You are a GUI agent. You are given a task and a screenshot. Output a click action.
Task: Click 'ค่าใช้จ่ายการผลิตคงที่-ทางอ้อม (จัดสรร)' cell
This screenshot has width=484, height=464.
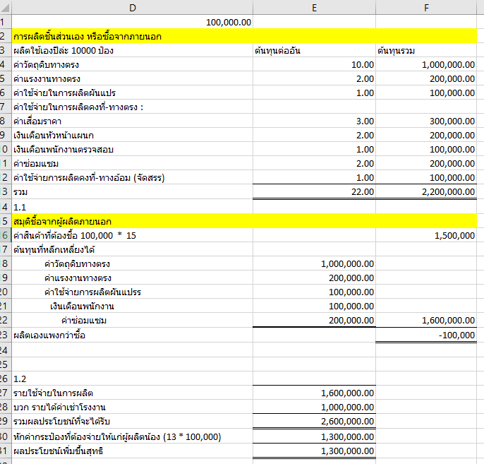click(132, 178)
